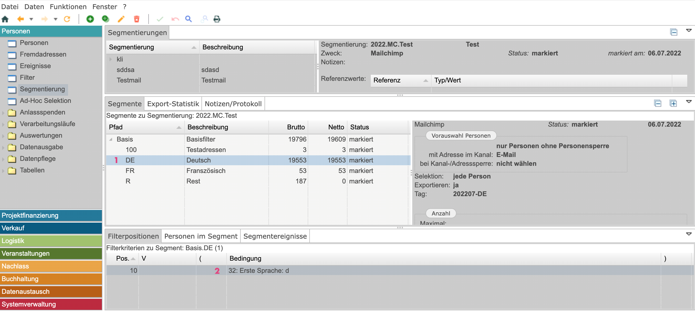The width and height of the screenshot is (695, 312).
Task: Switch to the Export-Statistik tab
Action: [173, 104]
